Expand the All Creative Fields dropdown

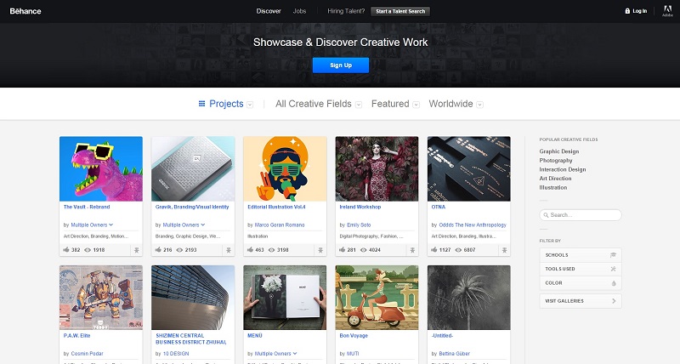coord(319,104)
